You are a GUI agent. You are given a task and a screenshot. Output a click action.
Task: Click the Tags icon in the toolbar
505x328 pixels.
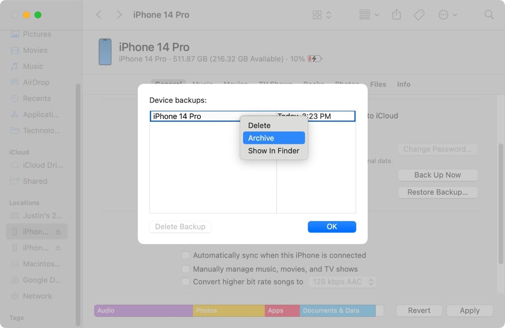click(x=419, y=15)
